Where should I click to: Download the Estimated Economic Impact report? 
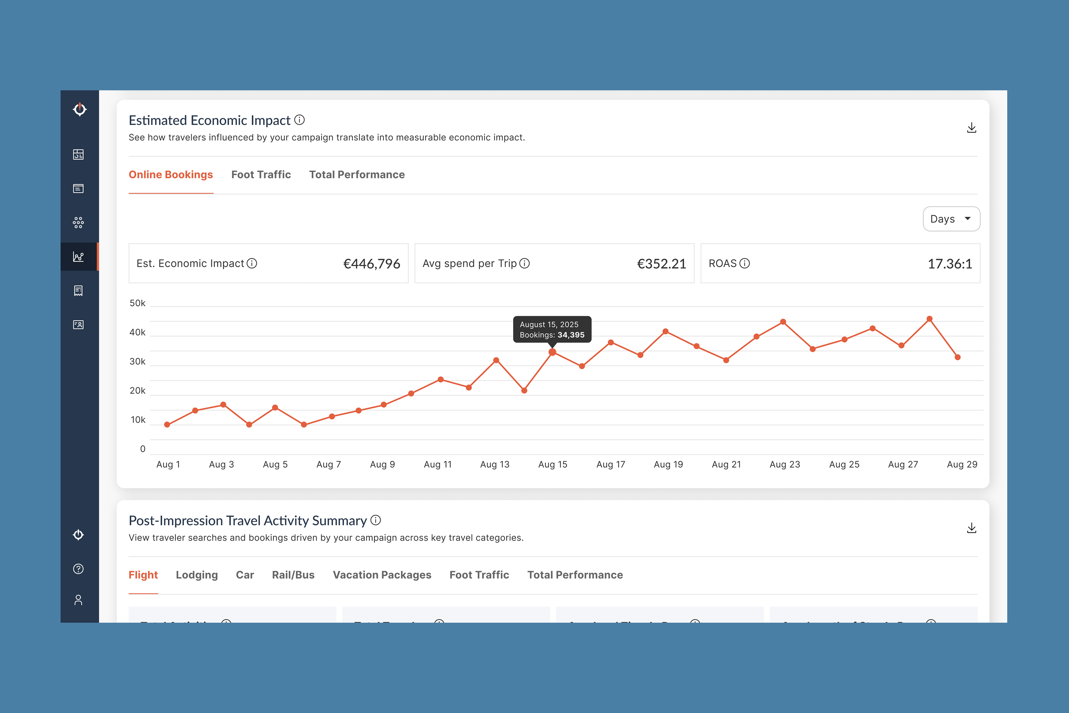[x=971, y=128]
